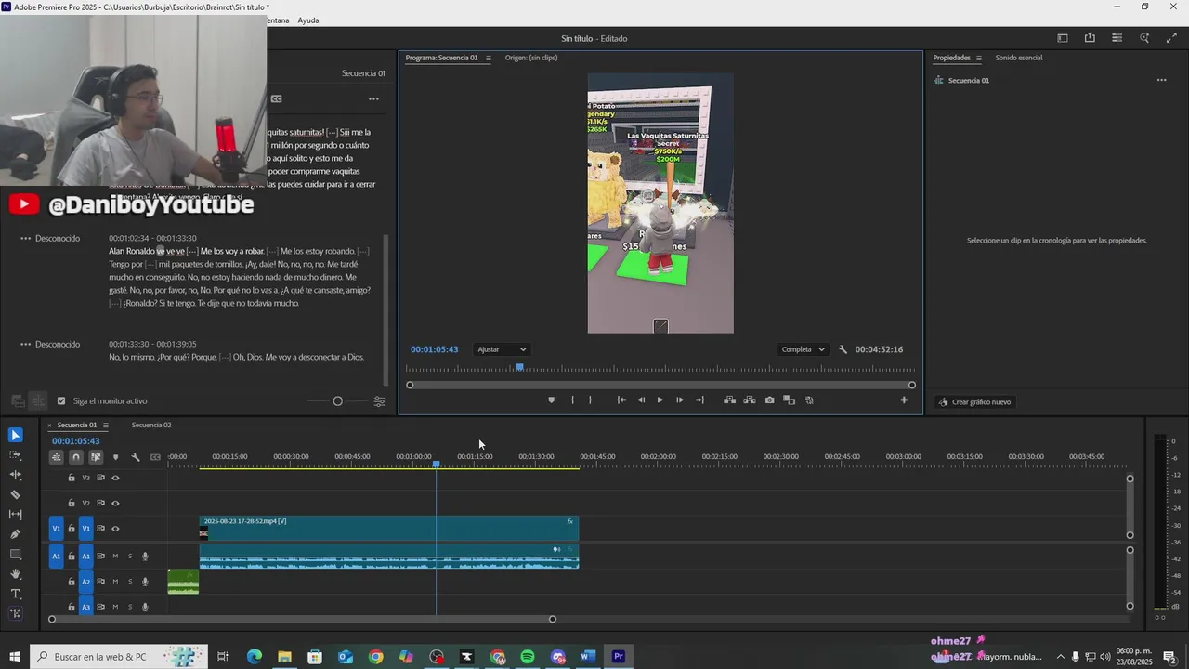Open transcript CC captions button
The image size is (1189, 669).
pyautogui.click(x=276, y=98)
